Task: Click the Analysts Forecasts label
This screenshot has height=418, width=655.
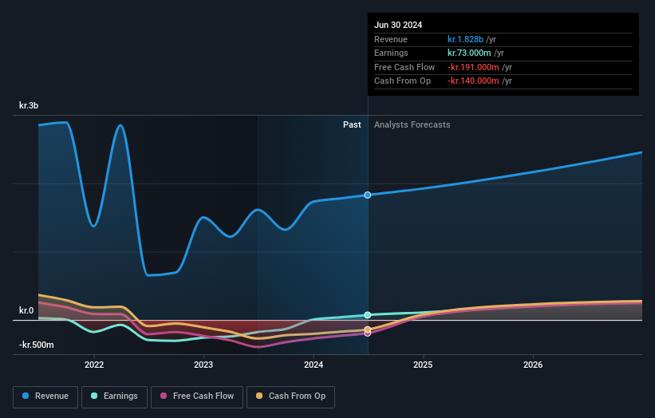Action: [412, 124]
